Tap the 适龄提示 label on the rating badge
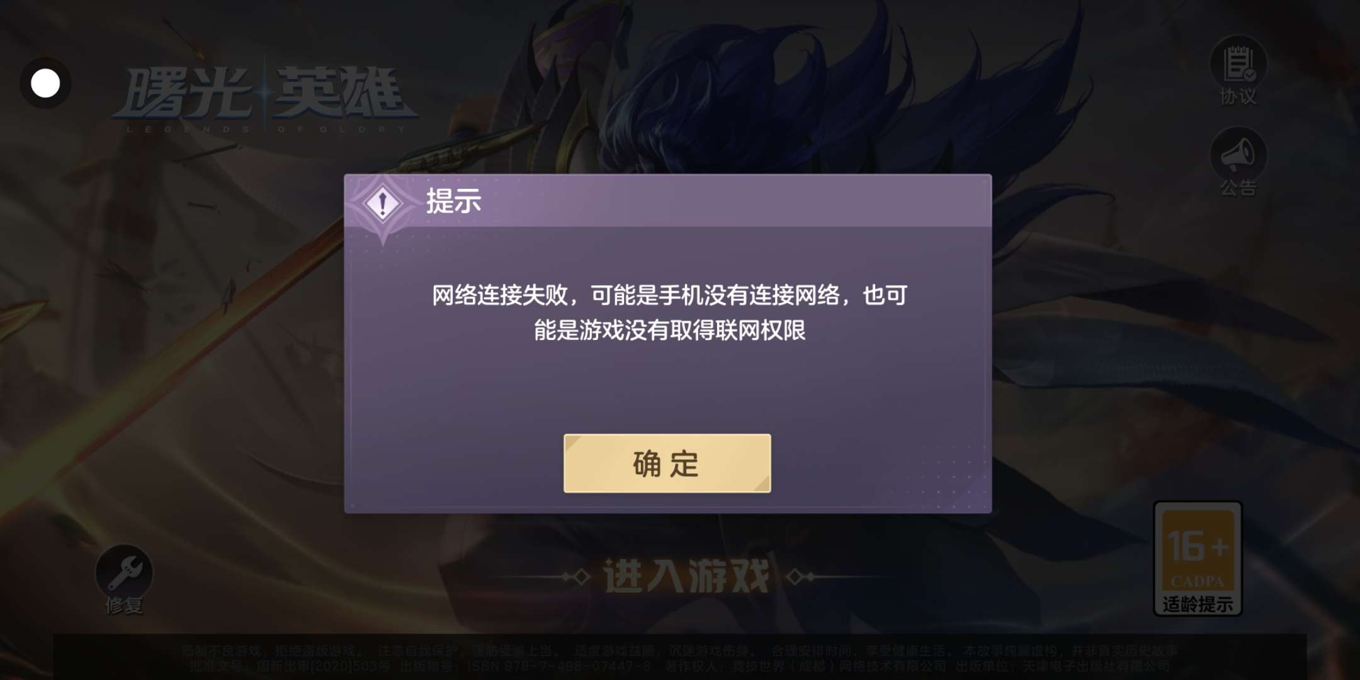The height and width of the screenshot is (680, 1360). click(1198, 604)
